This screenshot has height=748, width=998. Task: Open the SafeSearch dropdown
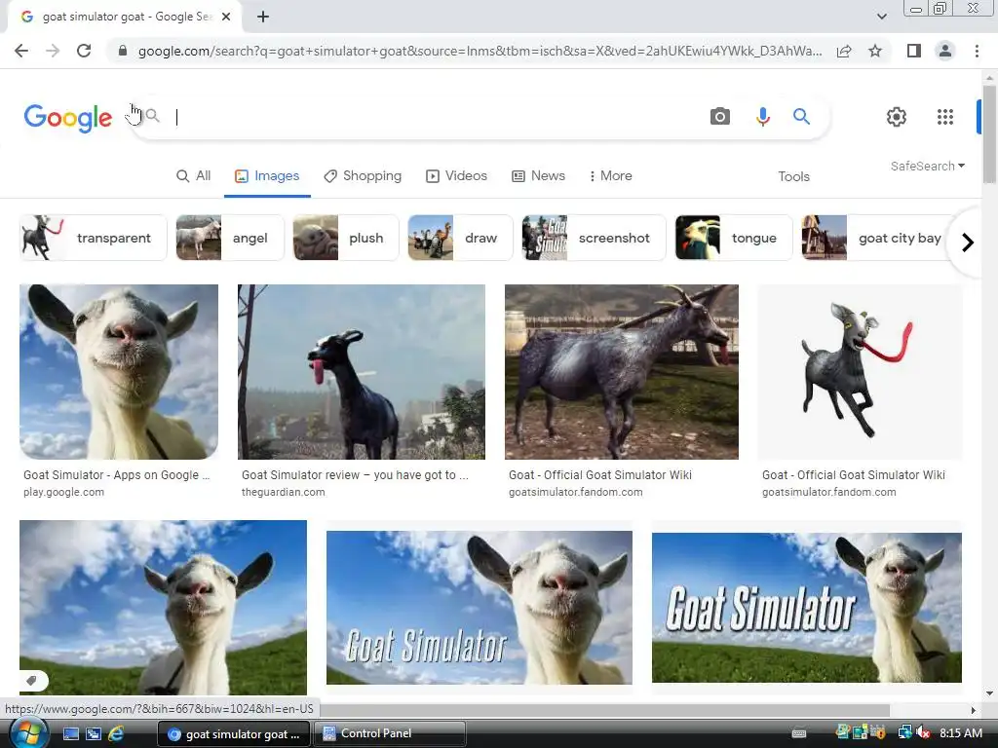[x=928, y=166]
